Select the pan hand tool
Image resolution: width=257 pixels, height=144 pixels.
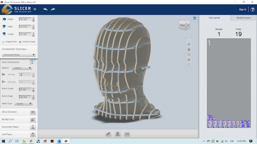[x=189, y=49]
